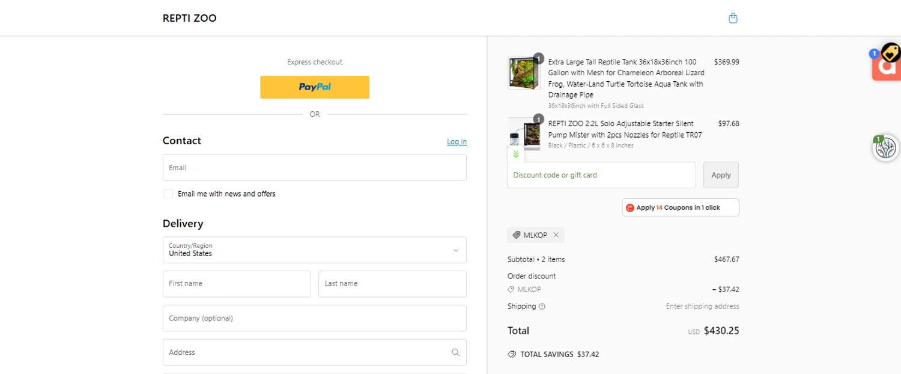Click the shipping info question mark icon
This screenshot has width=901, height=374.
click(x=542, y=307)
